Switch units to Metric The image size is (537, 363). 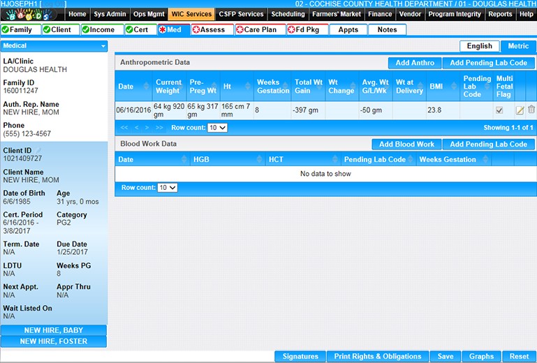518,46
